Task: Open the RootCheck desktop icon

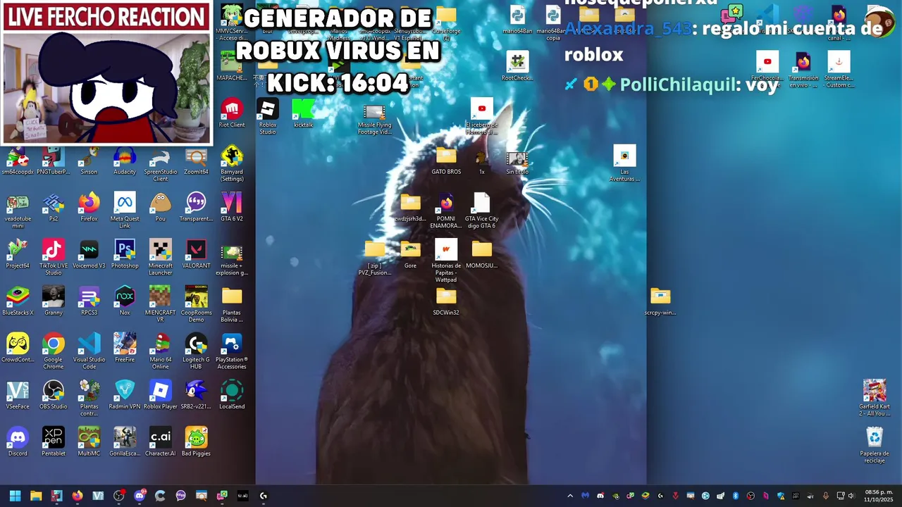Action: click(x=517, y=67)
